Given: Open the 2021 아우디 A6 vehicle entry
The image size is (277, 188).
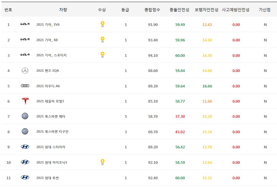Looking at the screenshot, I should click(x=48, y=86).
